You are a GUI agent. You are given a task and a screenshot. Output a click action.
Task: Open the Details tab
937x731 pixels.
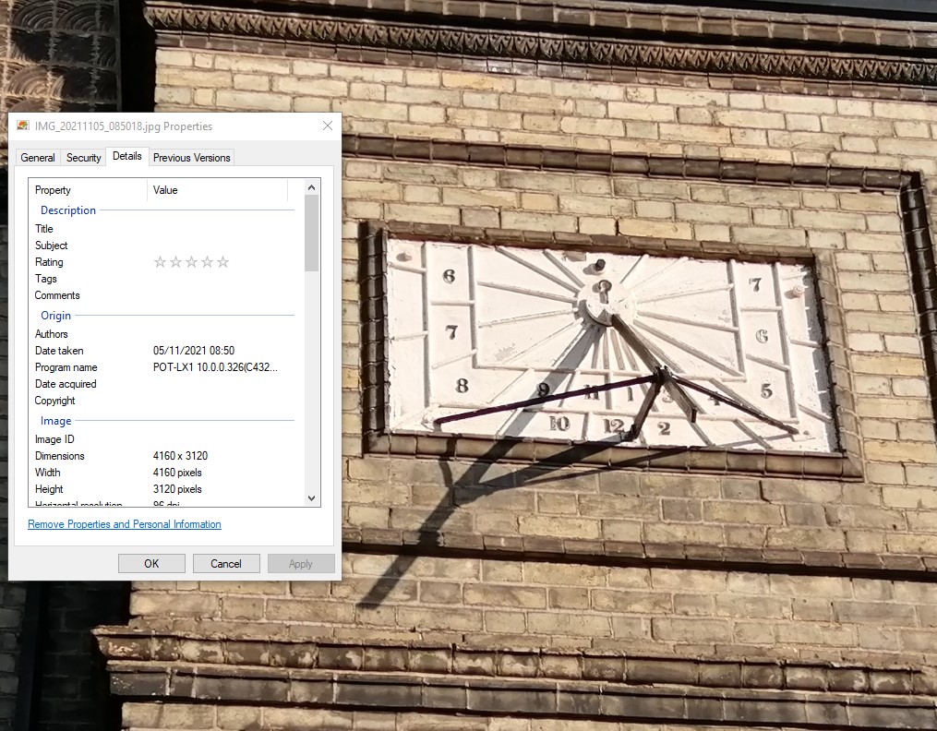click(126, 156)
